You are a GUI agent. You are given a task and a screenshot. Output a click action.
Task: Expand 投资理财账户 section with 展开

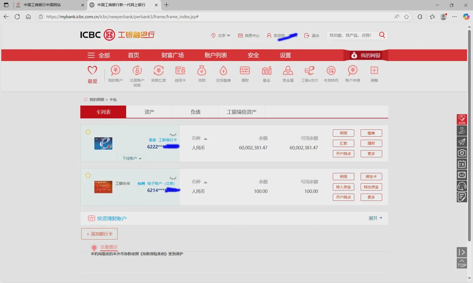coord(375,218)
